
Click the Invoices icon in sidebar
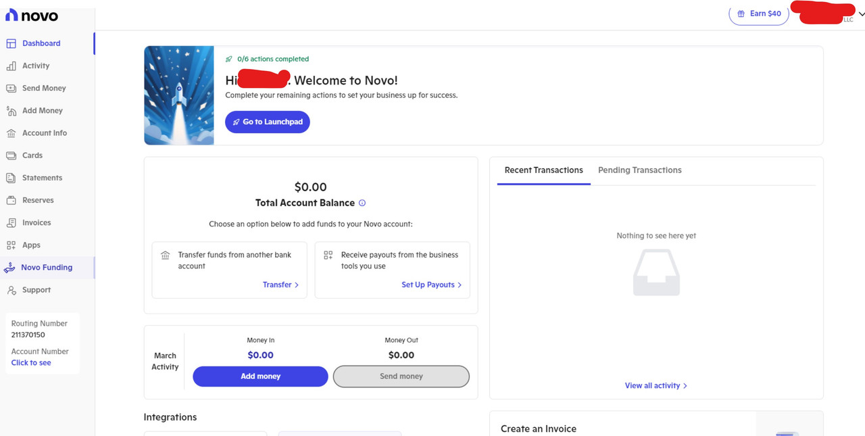pos(11,222)
